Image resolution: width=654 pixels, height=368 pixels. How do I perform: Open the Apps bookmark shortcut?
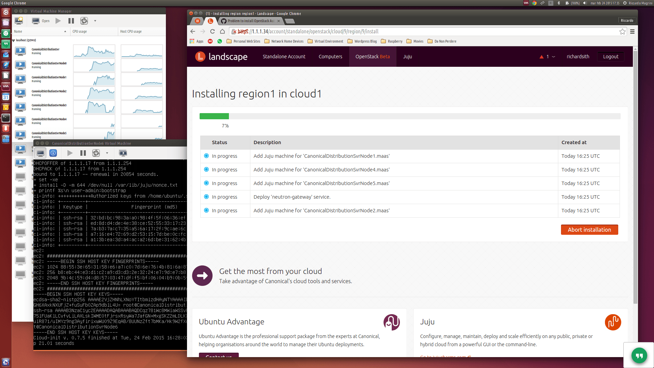point(197,41)
